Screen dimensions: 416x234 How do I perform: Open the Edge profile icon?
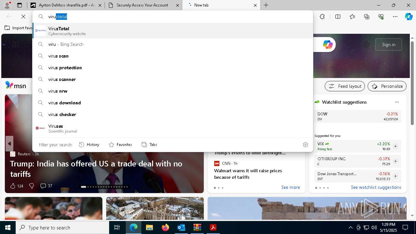tap(7, 5)
